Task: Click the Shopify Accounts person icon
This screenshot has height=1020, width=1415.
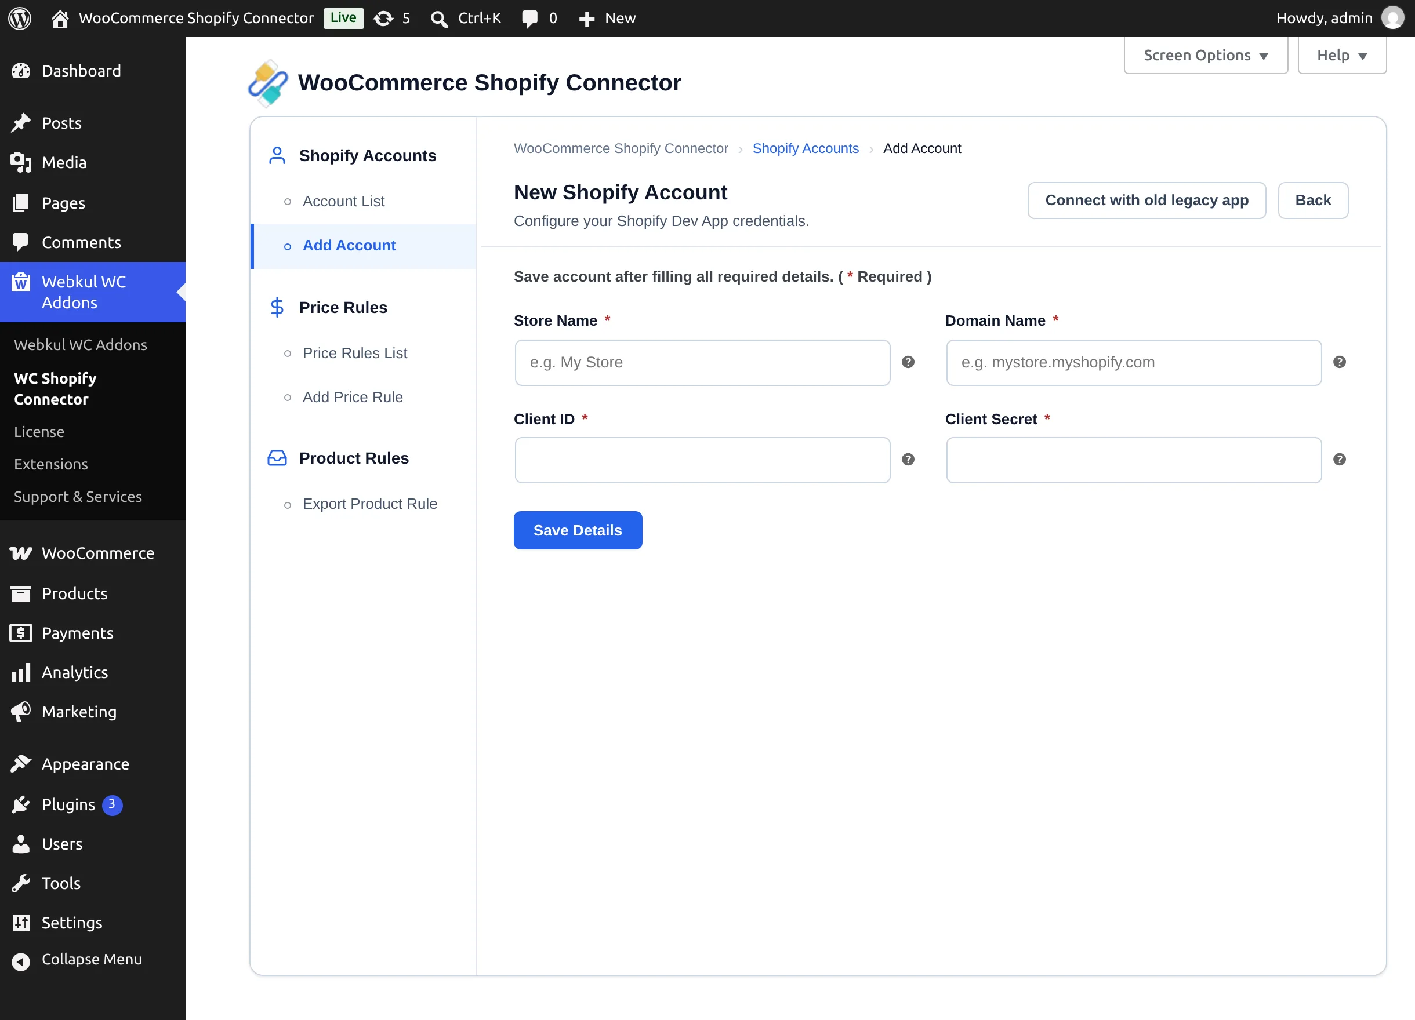Action: (277, 155)
